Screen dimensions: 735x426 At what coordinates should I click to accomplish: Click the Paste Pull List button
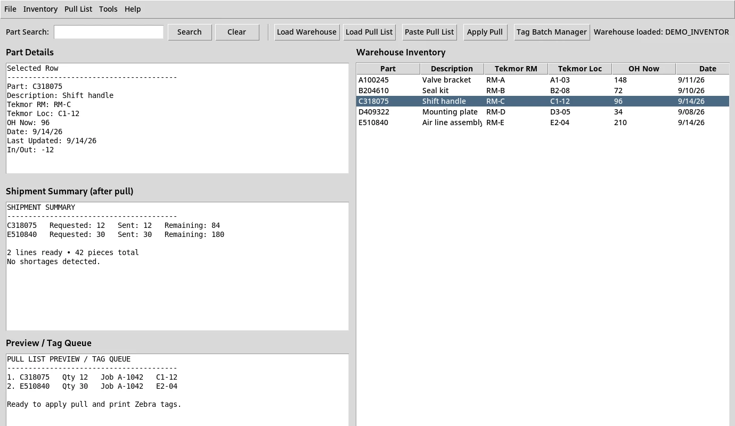pos(429,32)
